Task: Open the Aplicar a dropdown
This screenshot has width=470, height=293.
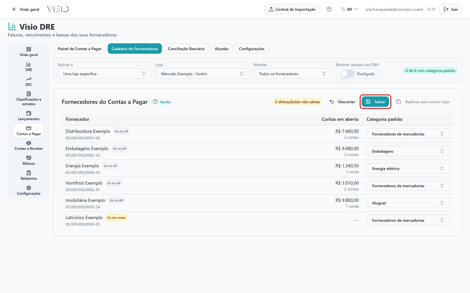Action: pyautogui.click(x=105, y=74)
